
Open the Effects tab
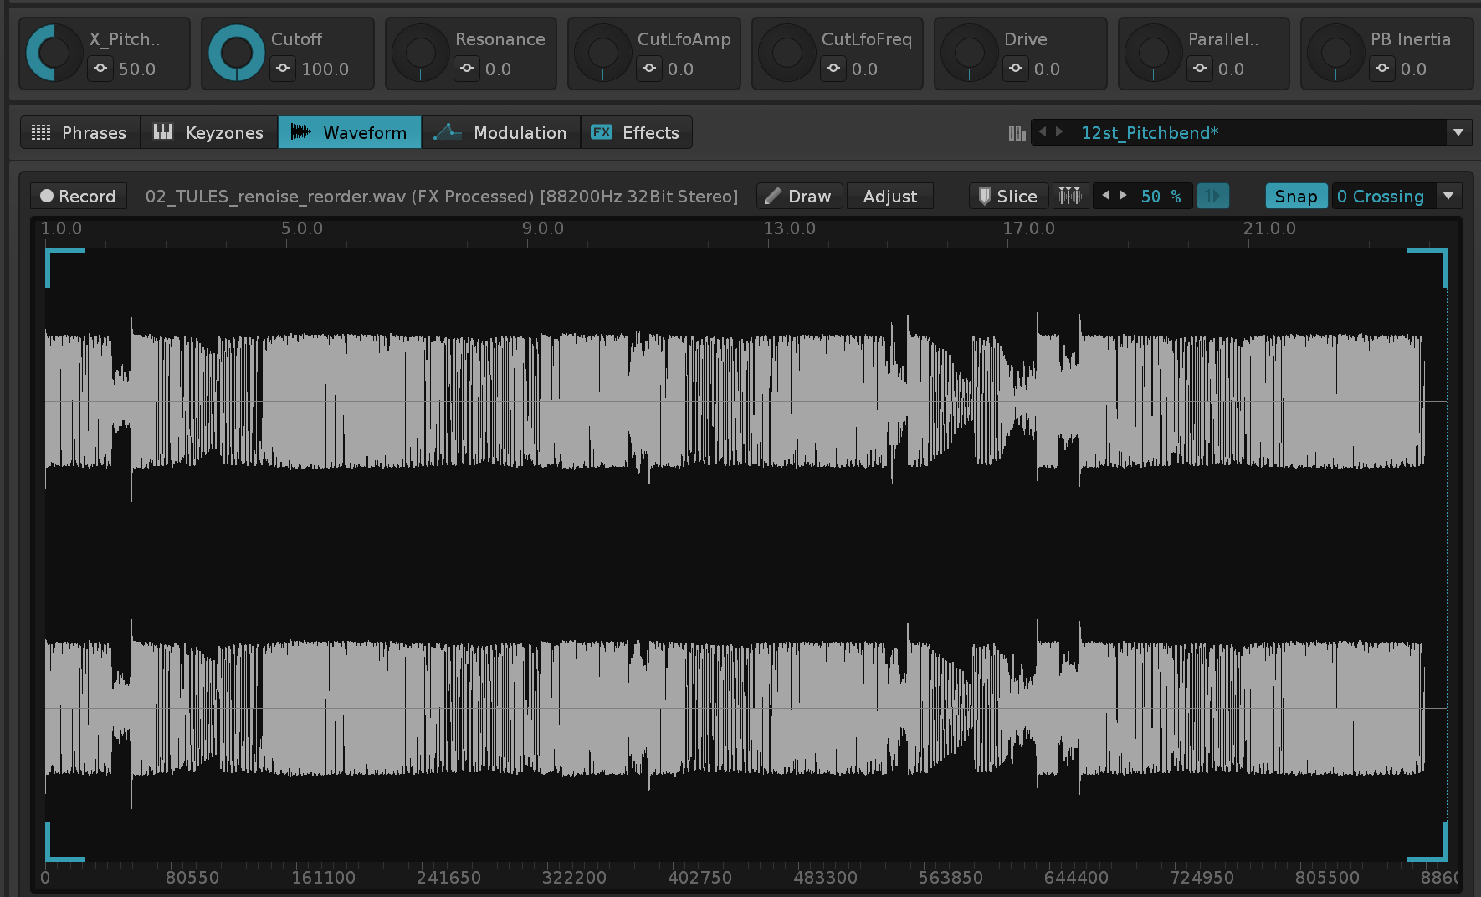(x=636, y=132)
